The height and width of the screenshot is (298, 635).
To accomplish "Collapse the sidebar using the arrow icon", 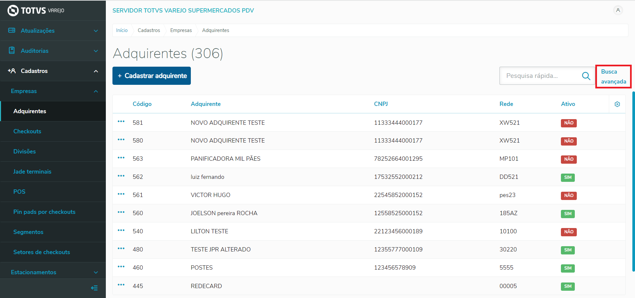I will (x=94, y=288).
